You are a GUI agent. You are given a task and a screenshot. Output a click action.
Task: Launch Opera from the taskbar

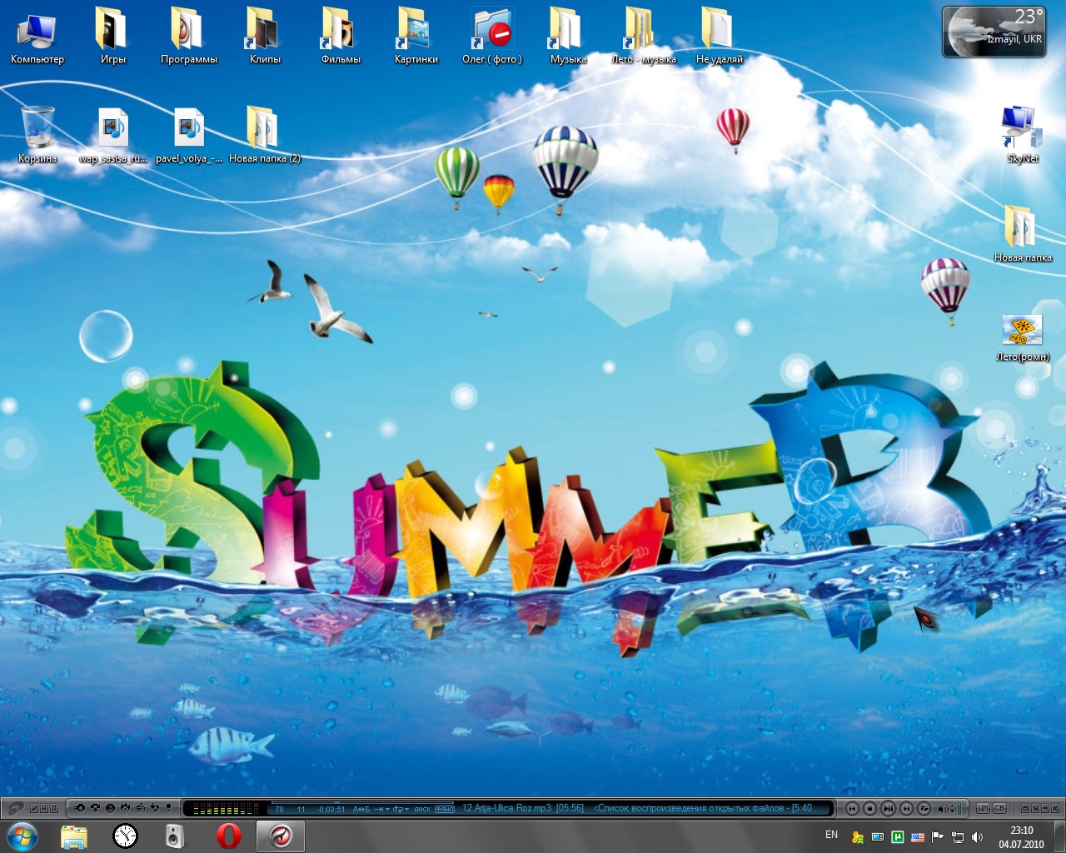coord(228,836)
